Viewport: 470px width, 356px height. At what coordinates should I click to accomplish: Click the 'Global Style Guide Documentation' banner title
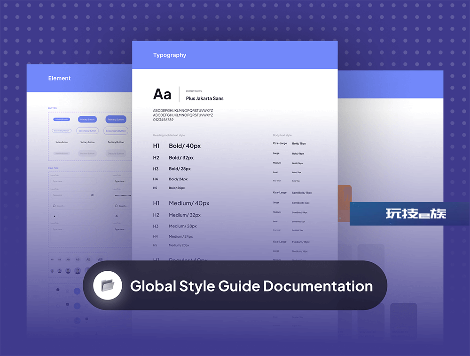251,286
